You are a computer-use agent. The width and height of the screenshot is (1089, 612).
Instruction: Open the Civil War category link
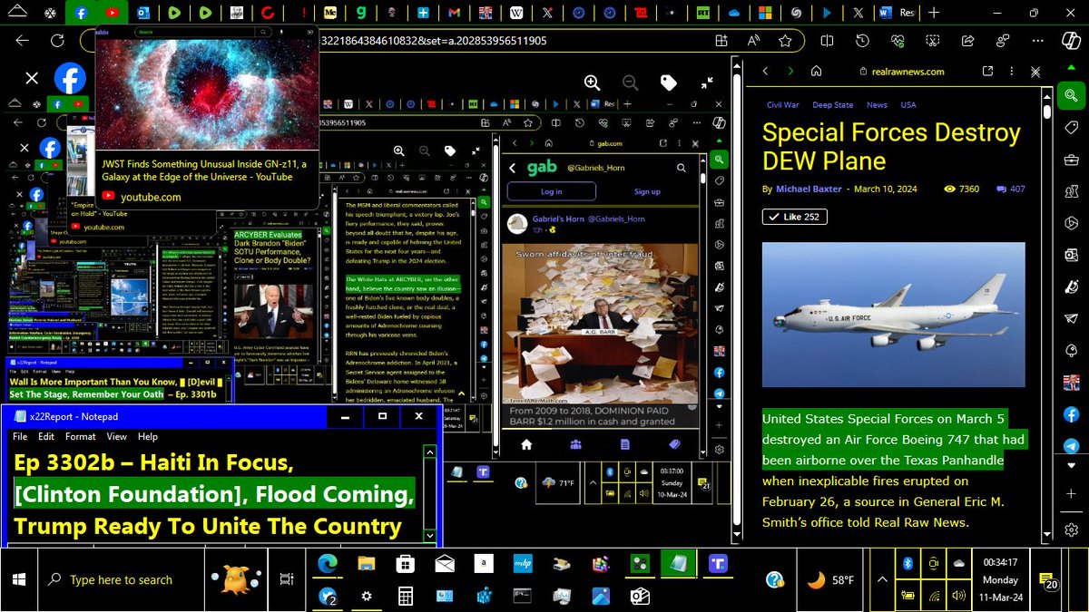point(782,105)
